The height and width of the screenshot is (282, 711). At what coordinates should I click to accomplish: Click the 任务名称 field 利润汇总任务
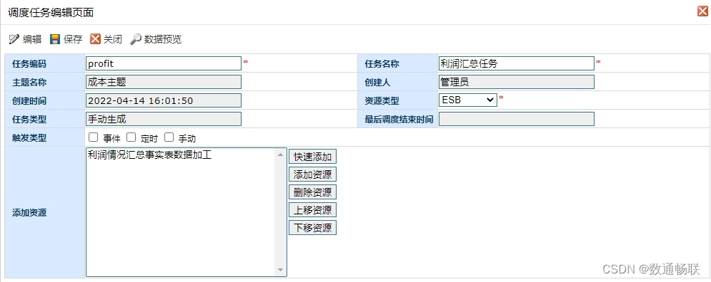(x=516, y=63)
